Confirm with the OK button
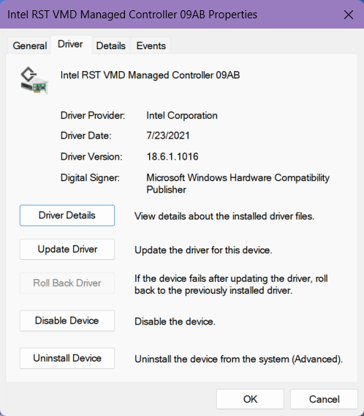 coord(250,399)
